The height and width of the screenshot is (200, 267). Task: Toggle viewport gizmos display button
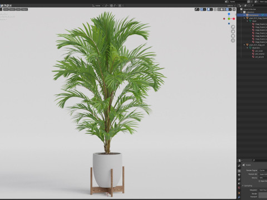pyautogui.click(x=201, y=9)
